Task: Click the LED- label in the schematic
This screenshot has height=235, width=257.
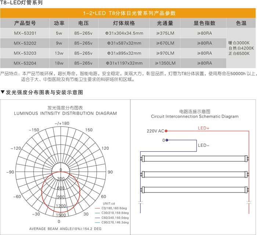Action: tap(204, 145)
